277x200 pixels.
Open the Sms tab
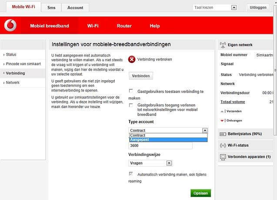51,8
